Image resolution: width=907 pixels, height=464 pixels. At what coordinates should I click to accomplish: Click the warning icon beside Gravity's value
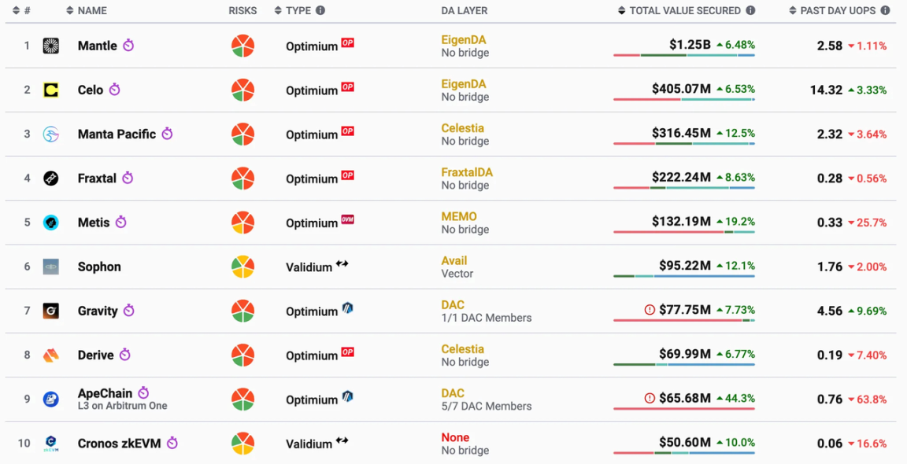pyautogui.click(x=650, y=311)
